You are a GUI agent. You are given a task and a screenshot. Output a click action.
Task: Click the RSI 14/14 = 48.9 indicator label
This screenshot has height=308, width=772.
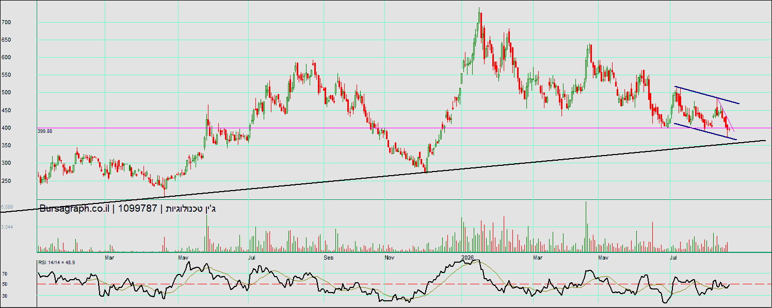(57, 263)
